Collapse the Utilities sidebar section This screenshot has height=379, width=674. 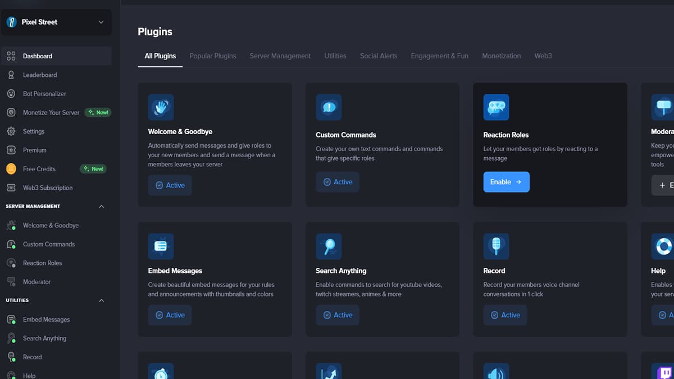pyautogui.click(x=101, y=300)
